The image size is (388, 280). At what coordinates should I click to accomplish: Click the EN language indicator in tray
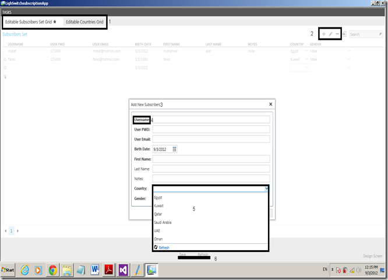click(x=325, y=269)
